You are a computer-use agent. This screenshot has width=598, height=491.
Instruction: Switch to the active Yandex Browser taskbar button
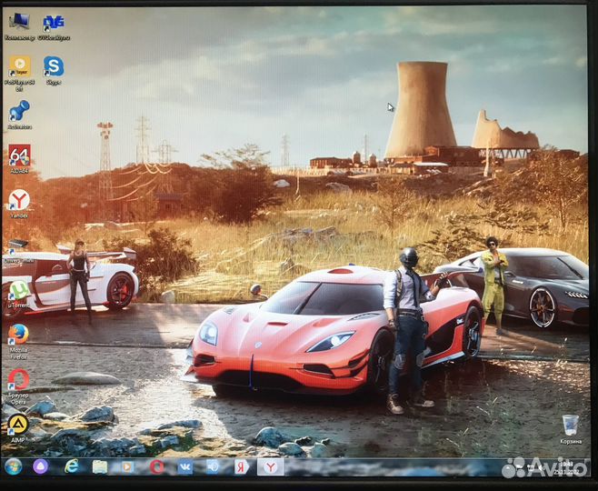pyautogui.click(x=271, y=467)
